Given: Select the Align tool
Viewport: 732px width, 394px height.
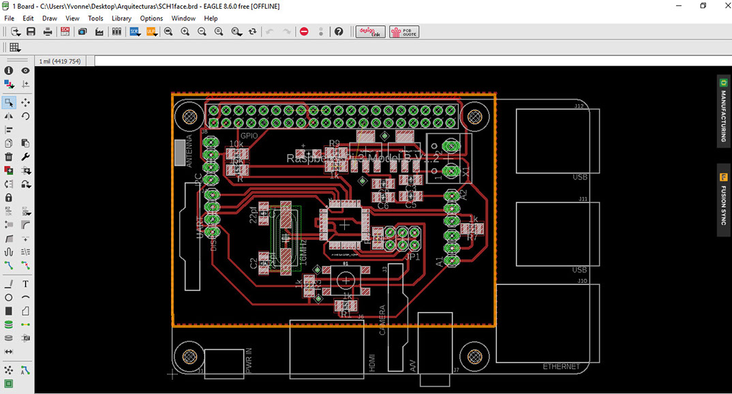Looking at the screenshot, I should pos(8,130).
